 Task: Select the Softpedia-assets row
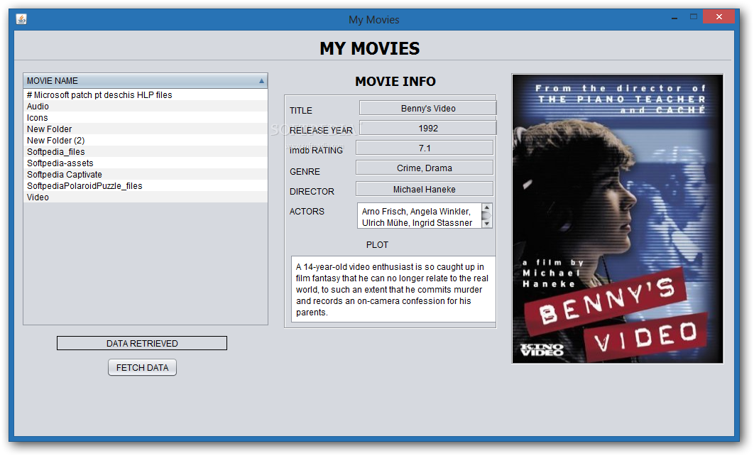pos(146,163)
